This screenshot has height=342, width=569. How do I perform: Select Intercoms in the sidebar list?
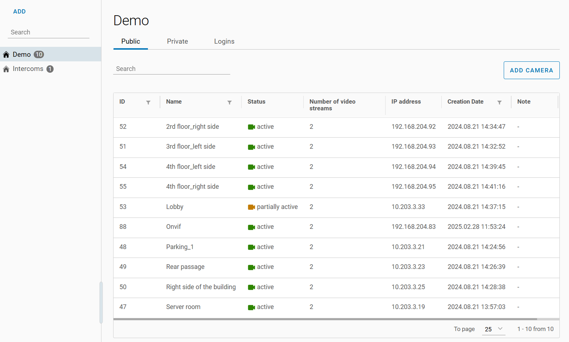click(28, 69)
